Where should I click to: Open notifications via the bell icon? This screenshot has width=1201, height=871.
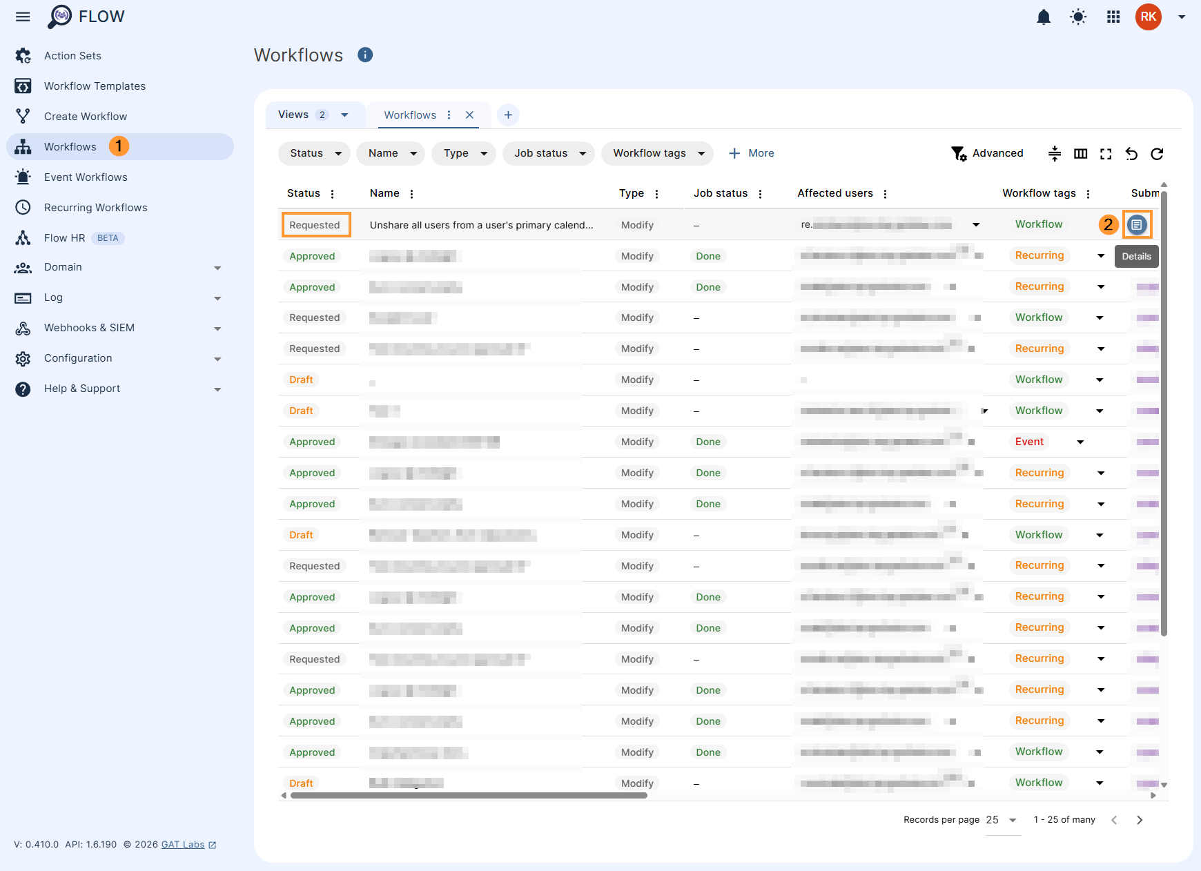[1044, 17]
